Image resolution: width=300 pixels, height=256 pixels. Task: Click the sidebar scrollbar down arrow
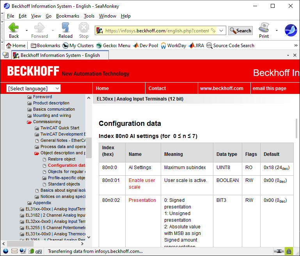point(89,237)
